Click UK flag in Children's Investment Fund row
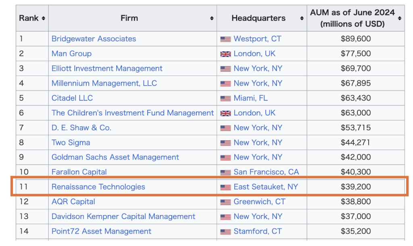 pyautogui.click(x=225, y=113)
